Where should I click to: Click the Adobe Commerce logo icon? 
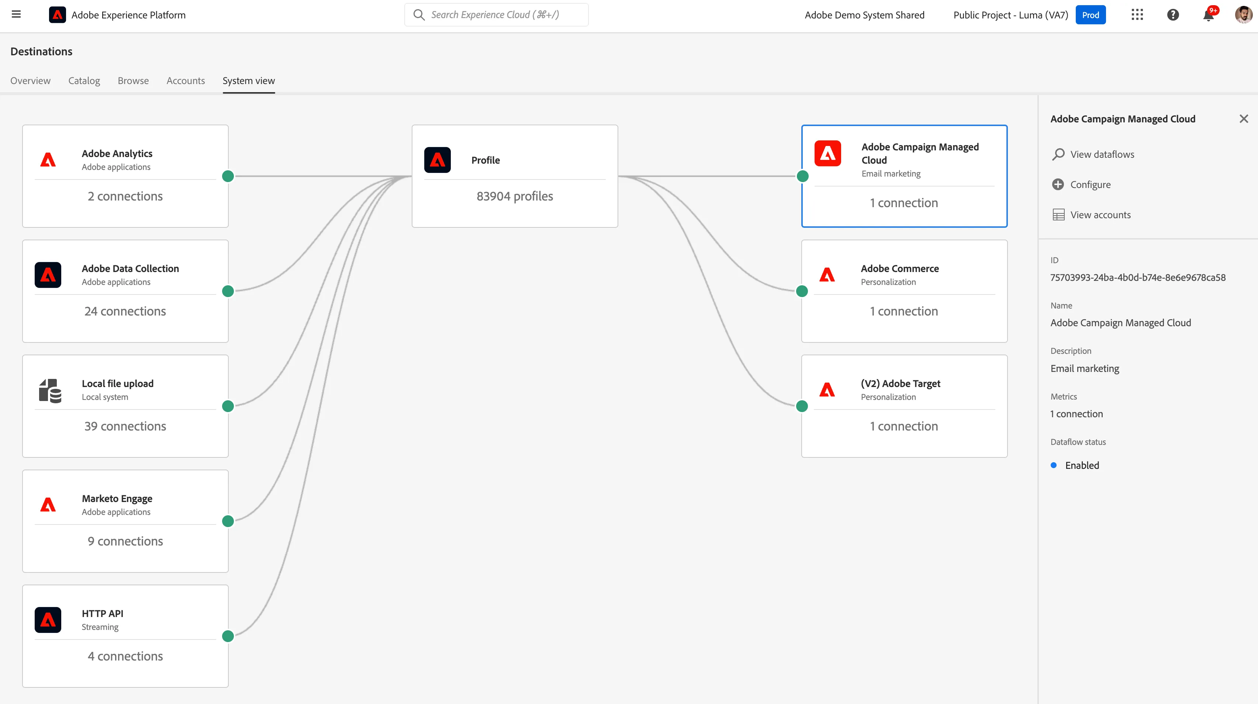point(827,275)
